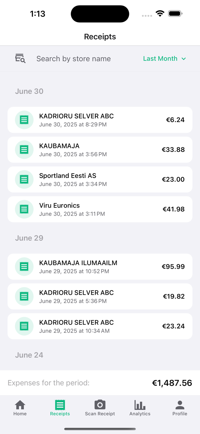Switch to the Analytics tab label
The height and width of the screenshot is (434, 200).
[x=140, y=414]
